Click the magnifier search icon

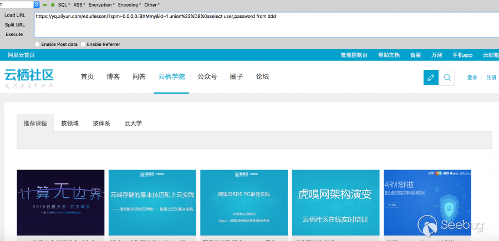[447, 78]
